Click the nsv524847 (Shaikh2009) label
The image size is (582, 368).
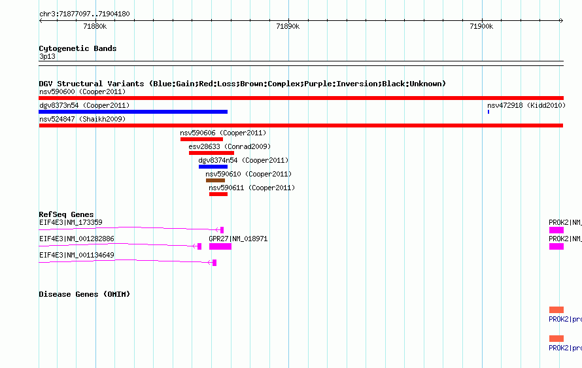coord(82,119)
